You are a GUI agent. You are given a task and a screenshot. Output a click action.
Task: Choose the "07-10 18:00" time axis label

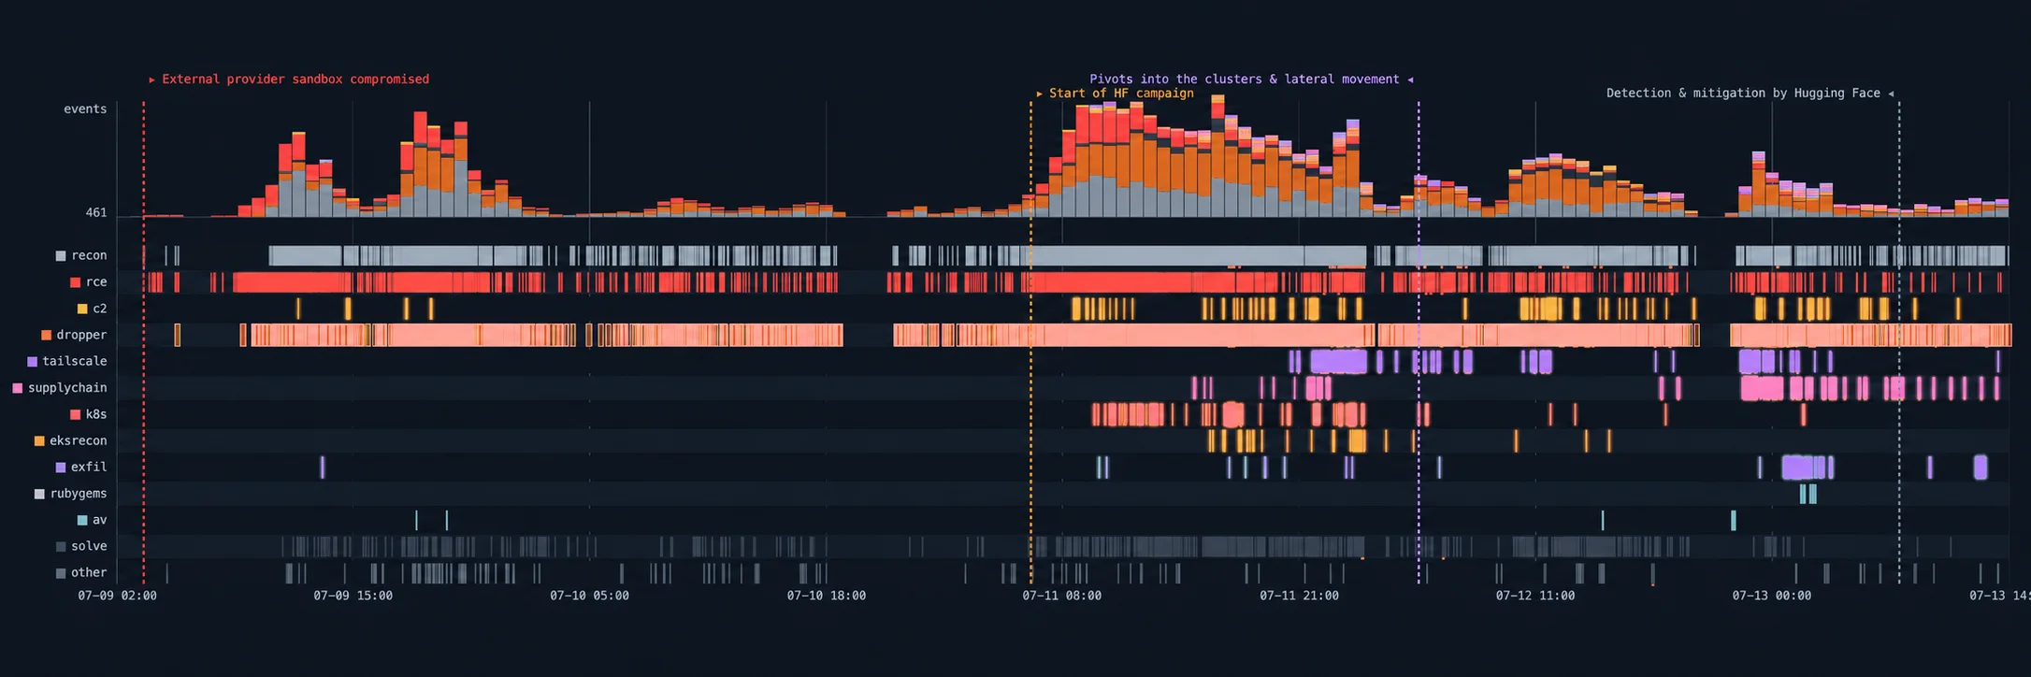827,596
